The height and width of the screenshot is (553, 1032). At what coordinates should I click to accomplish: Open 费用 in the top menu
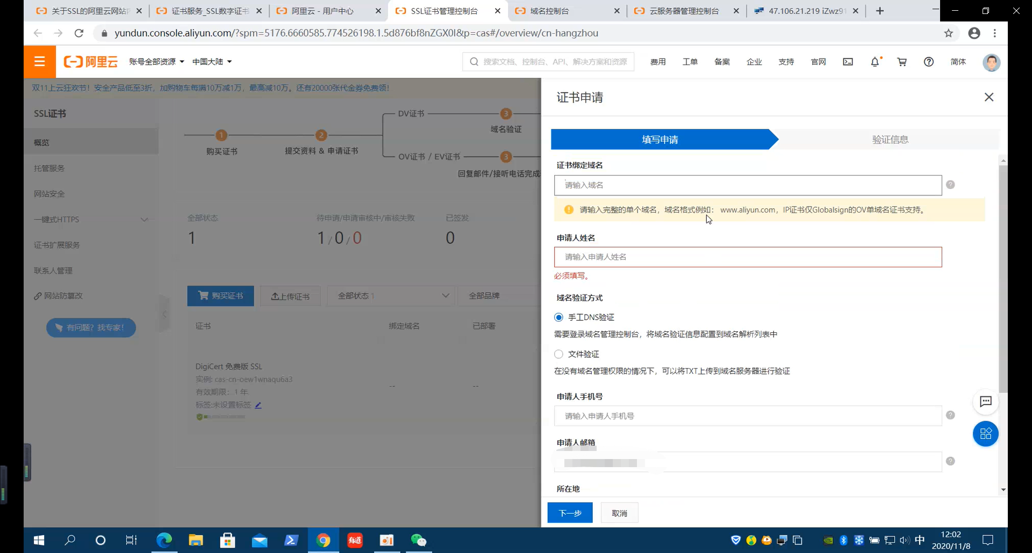[x=658, y=62]
